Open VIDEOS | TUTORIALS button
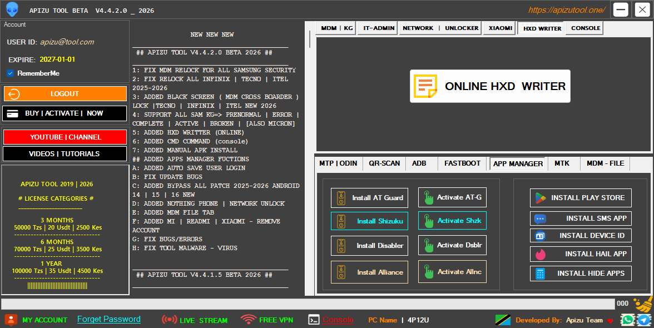The height and width of the screenshot is (328, 654). [x=65, y=154]
